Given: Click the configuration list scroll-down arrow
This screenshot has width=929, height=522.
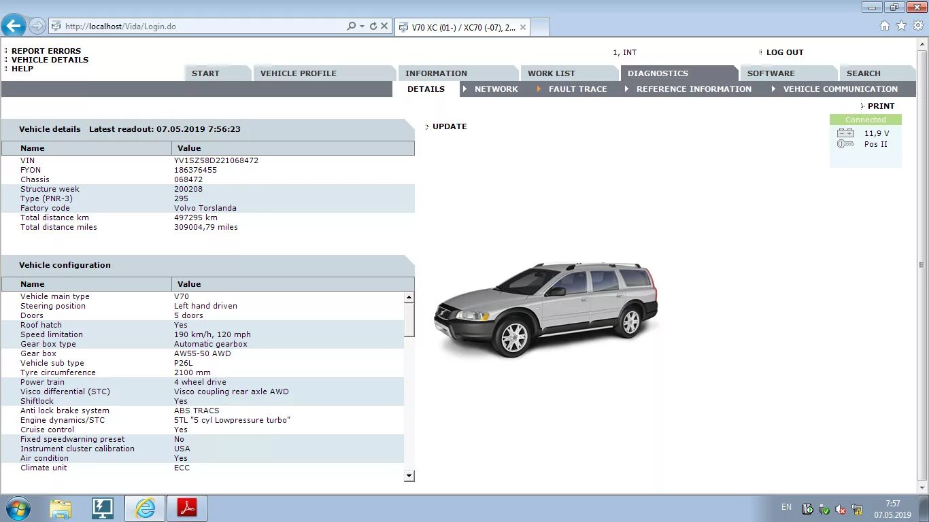Looking at the screenshot, I should pyautogui.click(x=409, y=476).
